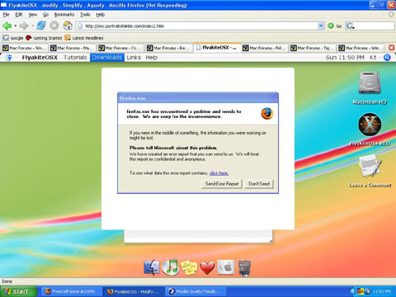
Task: Open the Tutorials page menu item
Action: [75, 58]
